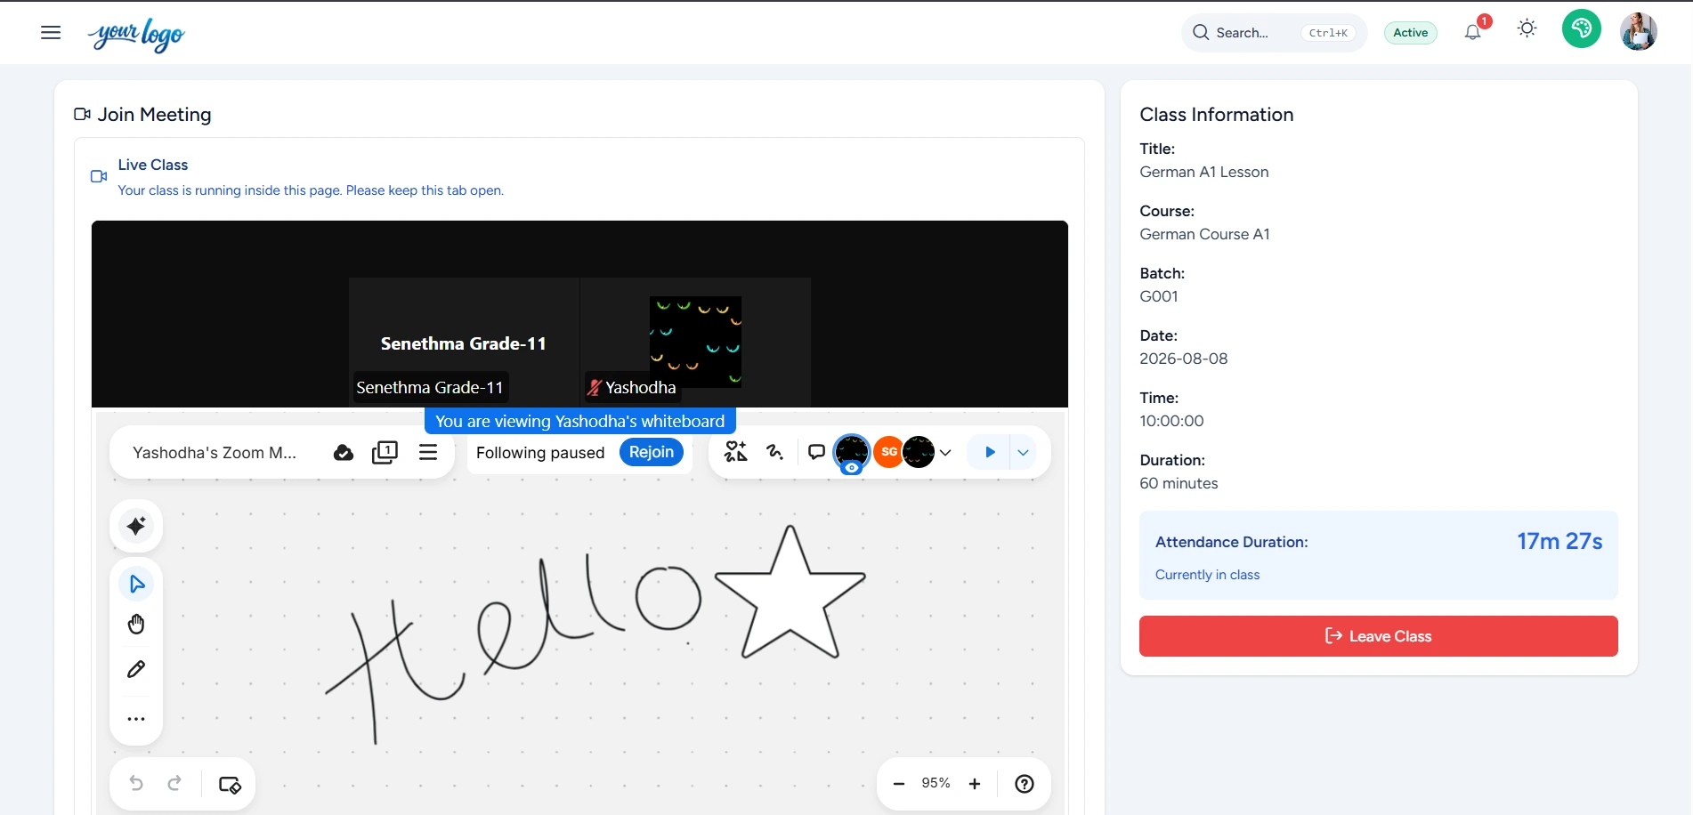Open the presentation options dropdown arrow
The height and width of the screenshot is (815, 1693).
(x=1024, y=452)
